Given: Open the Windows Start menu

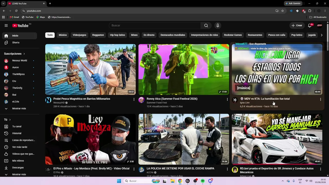Looking at the screenshot, I should click(119, 181).
